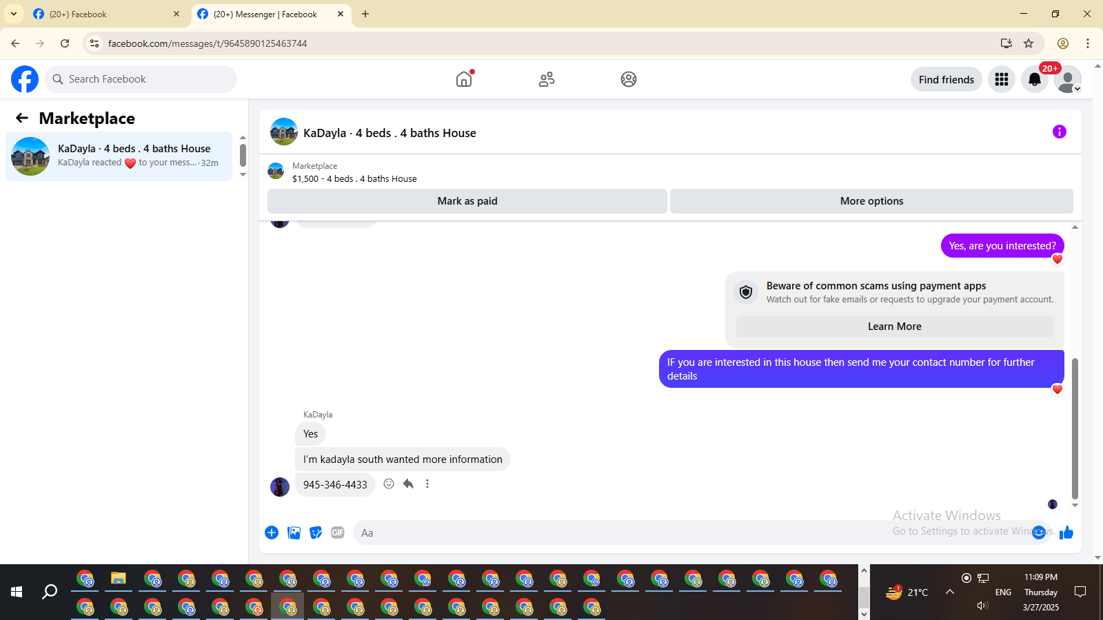This screenshot has width=1103, height=620.
Task: Open Windows taskbar search
Action: click(x=50, y=592)
